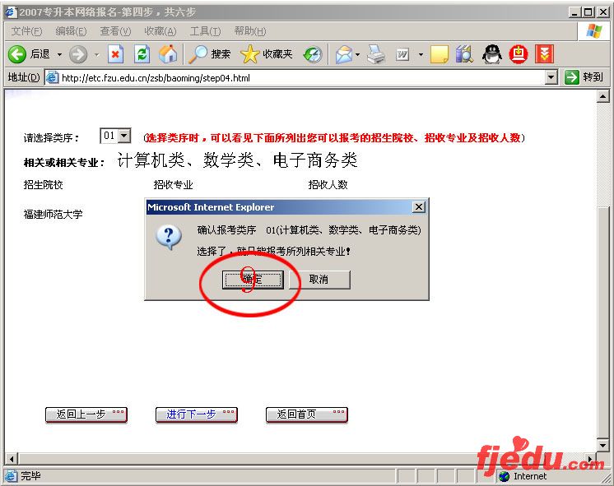Click the QQ penguin toolbar icon
614x486 pixels.
point(491,54)
